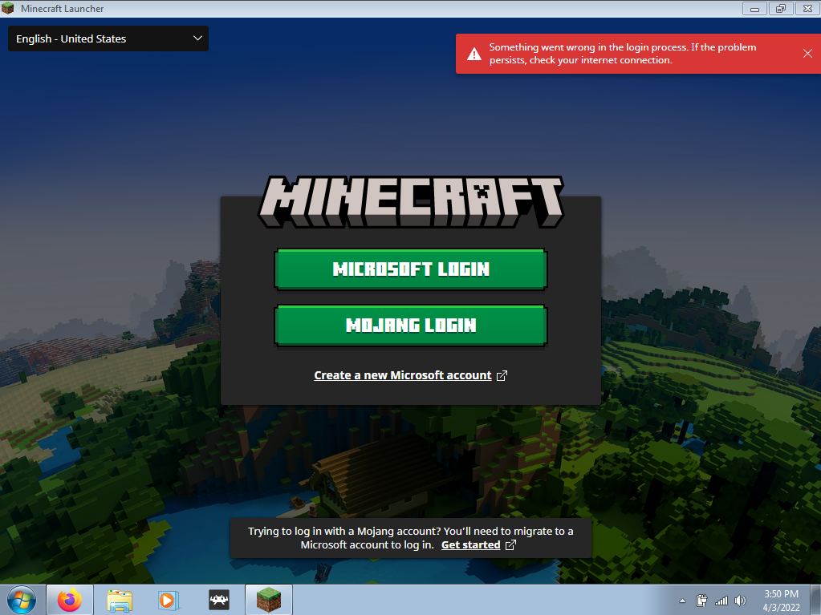Expand the English - United States language dropdown

(108, 38)
